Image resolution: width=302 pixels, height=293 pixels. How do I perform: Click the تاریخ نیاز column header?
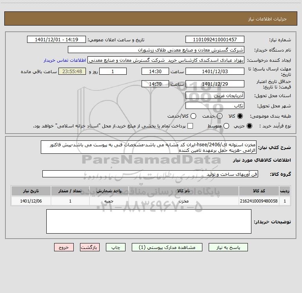pyautogui.click(x=31, y=191)
